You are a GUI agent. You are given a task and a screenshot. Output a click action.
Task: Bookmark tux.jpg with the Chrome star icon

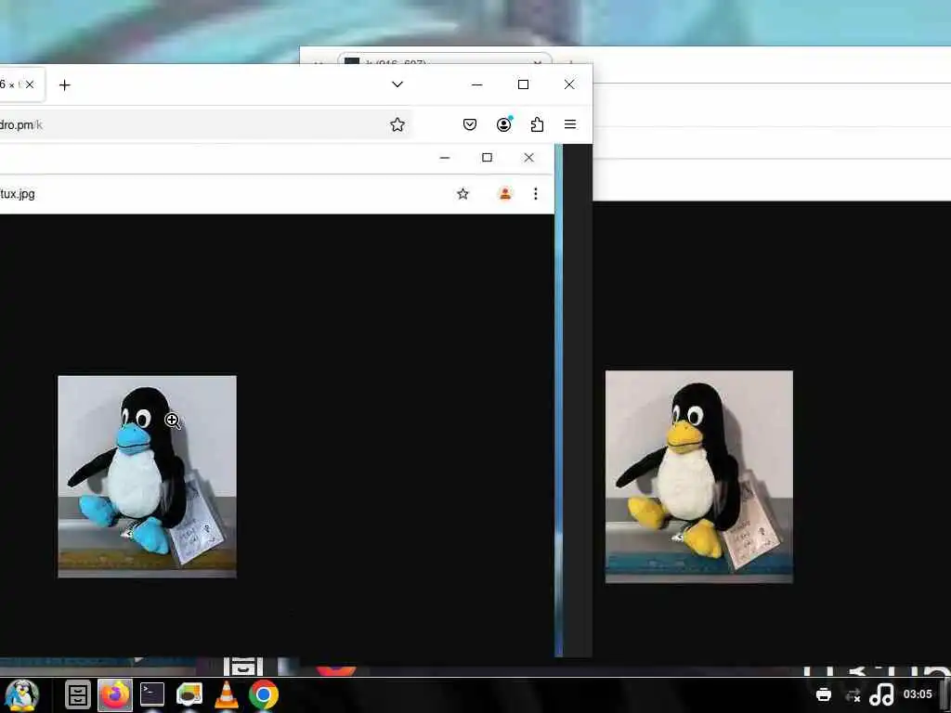[x=462, y=194]
